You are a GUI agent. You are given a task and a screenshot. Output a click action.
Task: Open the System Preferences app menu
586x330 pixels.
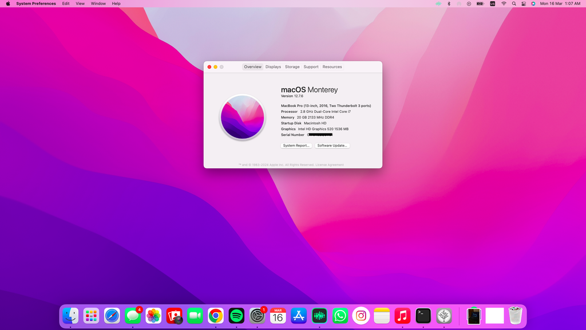point(36,3)
